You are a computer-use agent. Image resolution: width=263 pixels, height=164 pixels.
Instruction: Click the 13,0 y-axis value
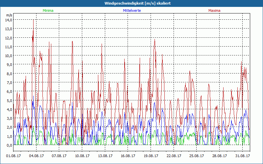pos(9,29)
